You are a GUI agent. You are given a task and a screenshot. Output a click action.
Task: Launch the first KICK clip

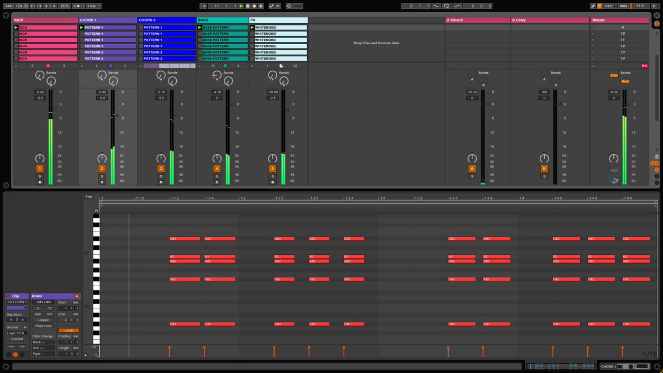16,27
